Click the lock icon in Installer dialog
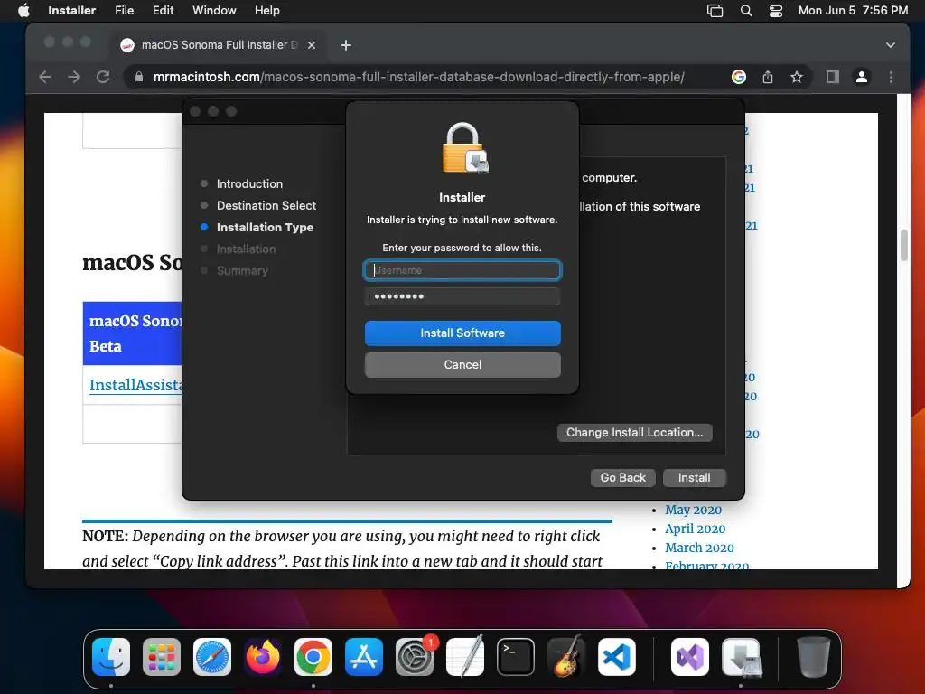 [465, 147]
